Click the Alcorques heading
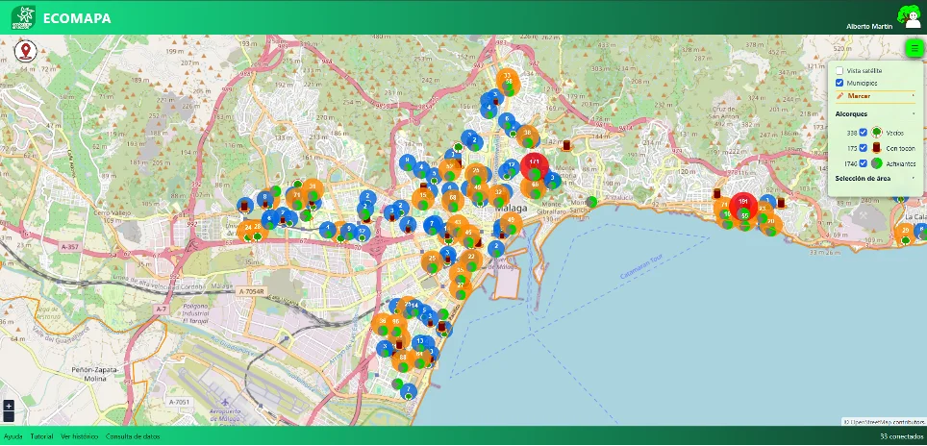The width and height of the screenshot is (927, 446). pyautogui.click(x=851, y=113)
